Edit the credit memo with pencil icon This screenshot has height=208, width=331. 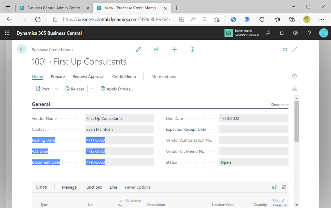tap(138, 49)
